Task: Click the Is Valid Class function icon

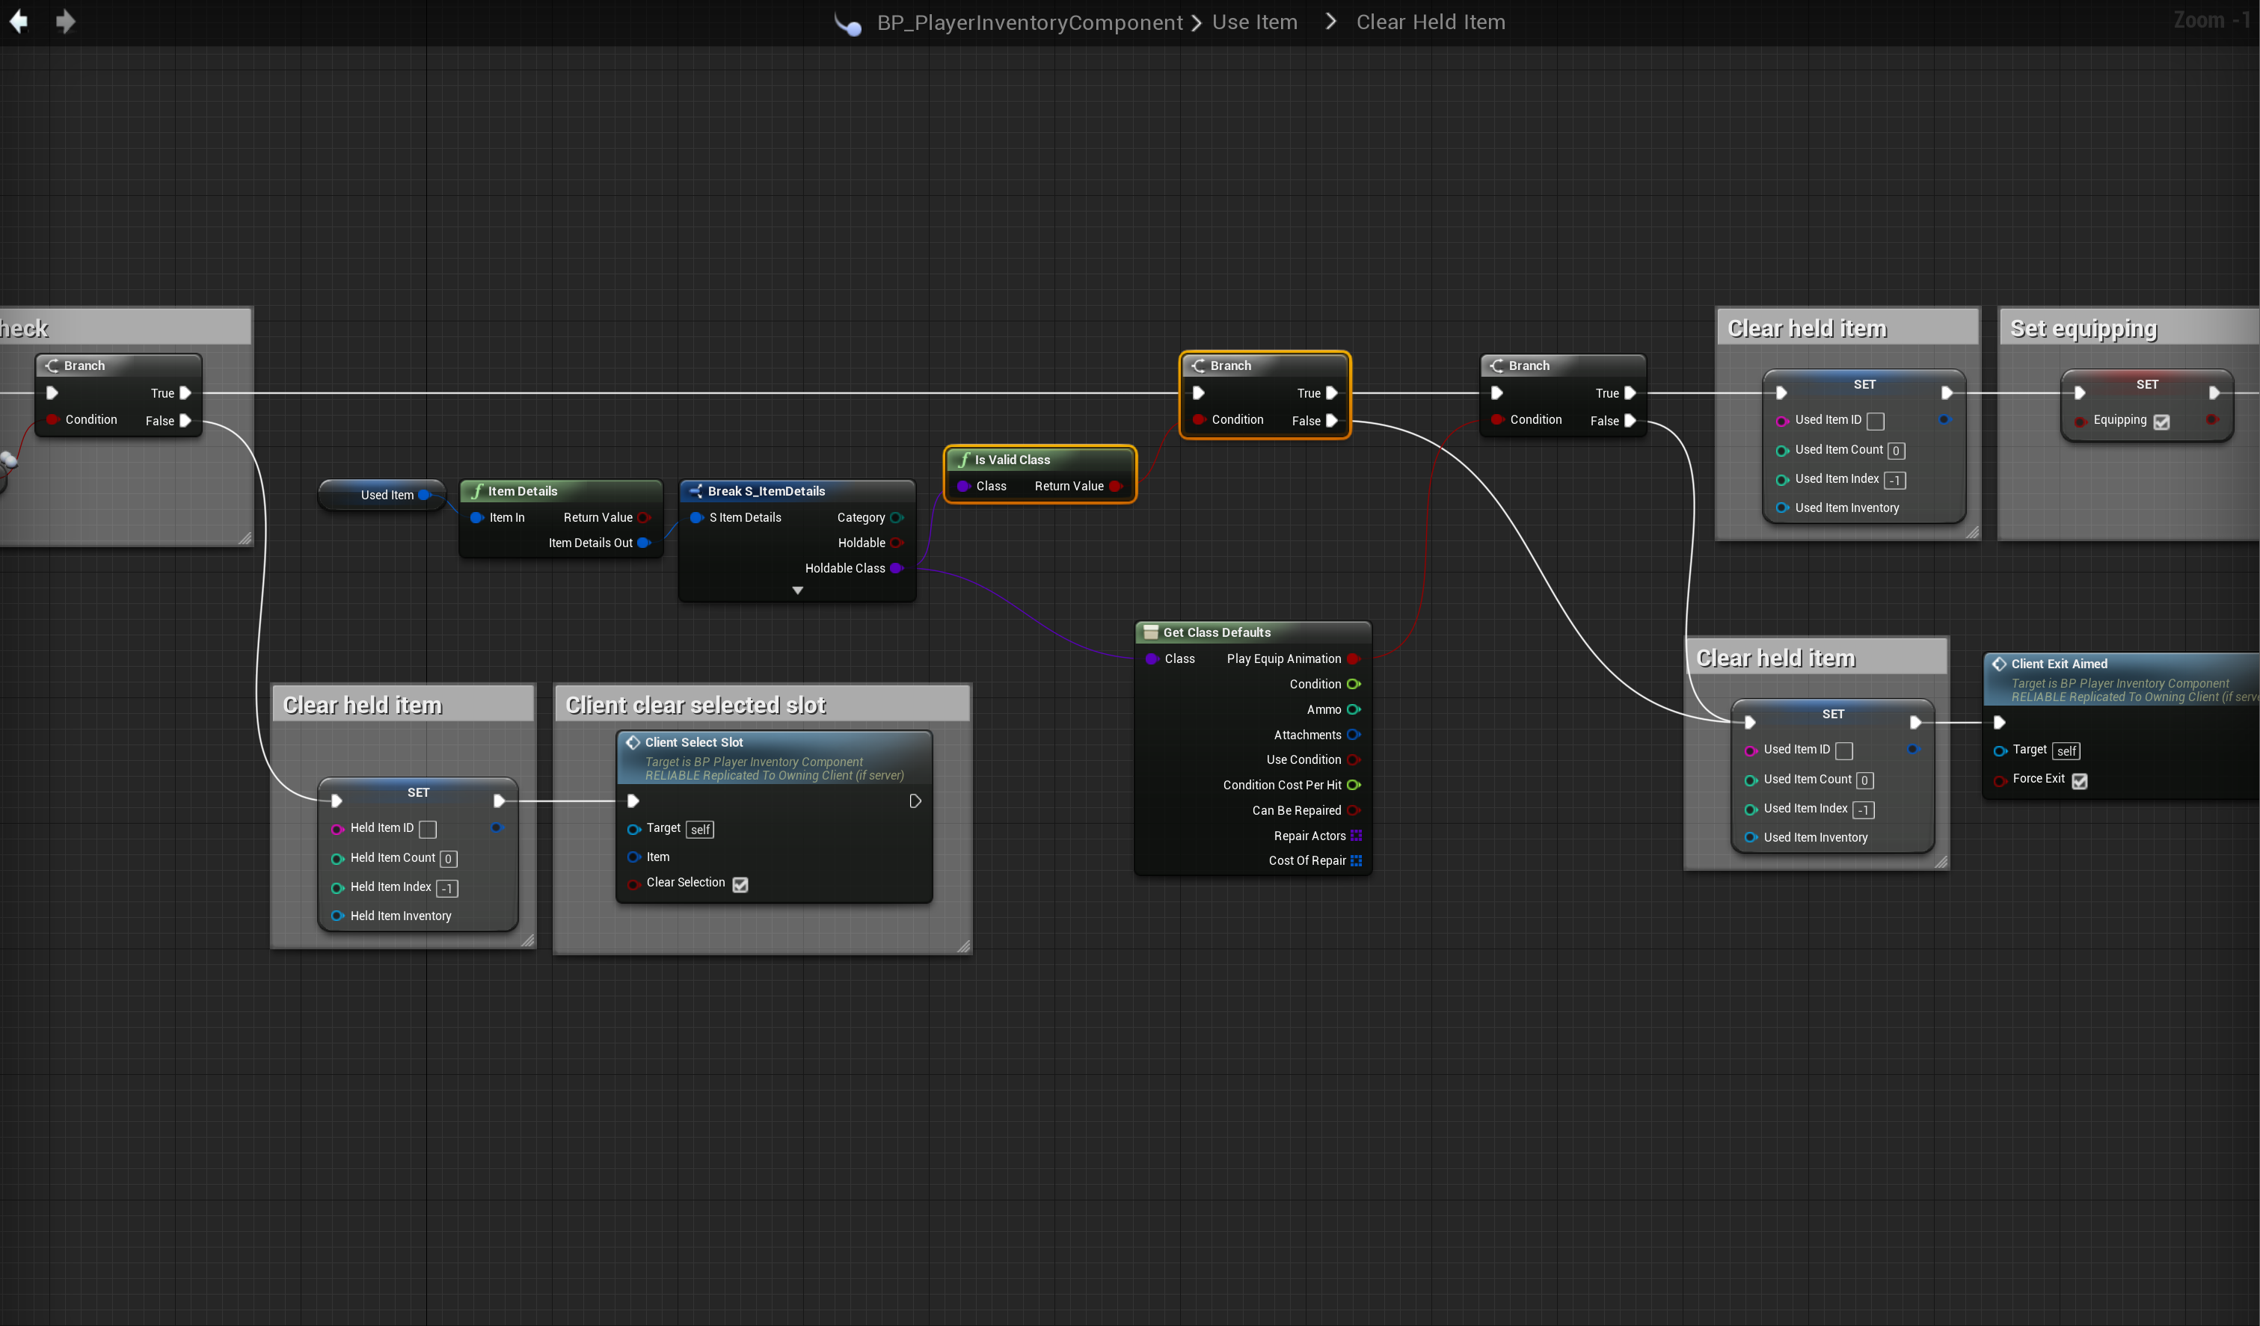Action: (x=964, y=460)
